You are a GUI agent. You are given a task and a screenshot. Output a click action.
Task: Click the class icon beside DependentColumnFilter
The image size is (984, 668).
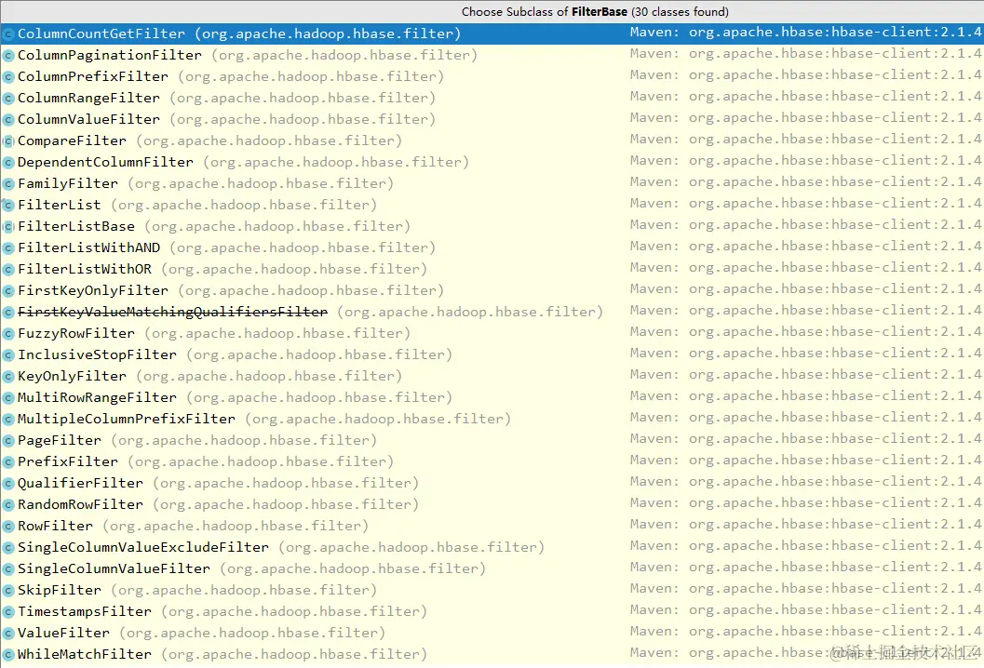coord(8,163)
